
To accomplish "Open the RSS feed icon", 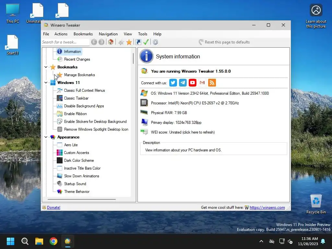I will click(x=212, y=83).
